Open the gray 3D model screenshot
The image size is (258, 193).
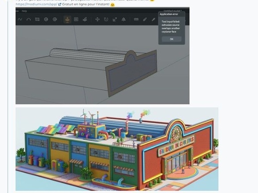tap(102, 56)
